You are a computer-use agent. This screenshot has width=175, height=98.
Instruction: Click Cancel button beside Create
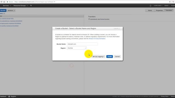coord(117,57)
